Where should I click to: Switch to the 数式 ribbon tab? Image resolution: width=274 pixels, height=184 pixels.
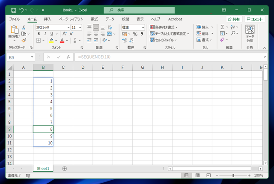[95, 19]
